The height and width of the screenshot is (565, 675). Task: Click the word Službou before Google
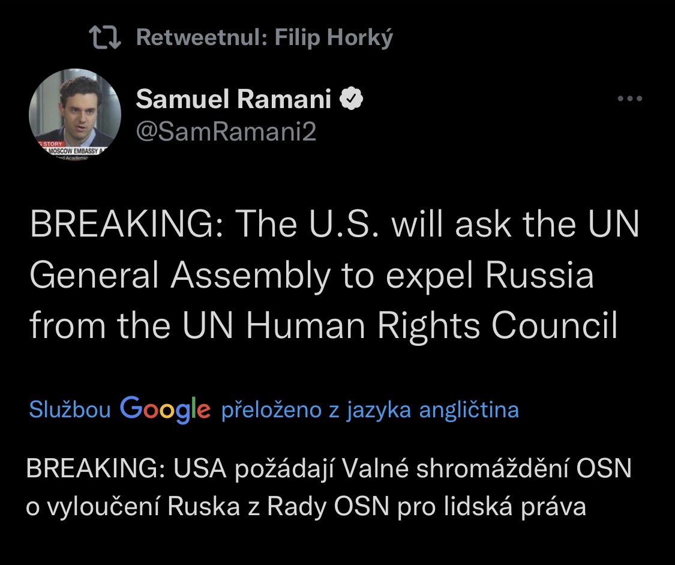pyautogui.click(x=70, y=410)
